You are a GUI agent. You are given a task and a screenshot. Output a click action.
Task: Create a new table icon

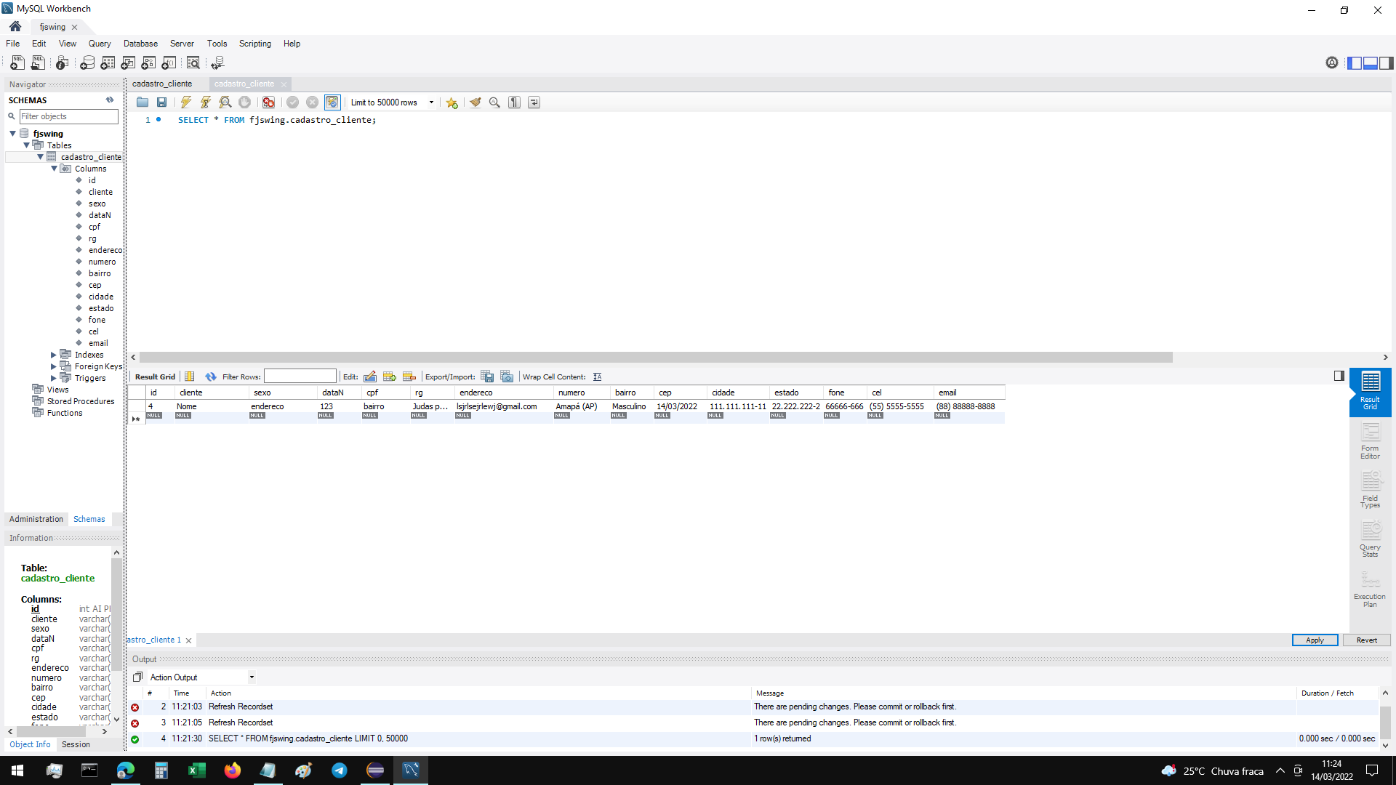pyautogui.click(x=108, y=63)
